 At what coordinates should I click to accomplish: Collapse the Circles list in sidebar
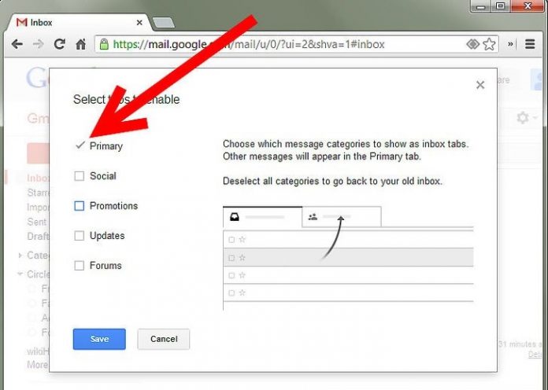point(20,274)
